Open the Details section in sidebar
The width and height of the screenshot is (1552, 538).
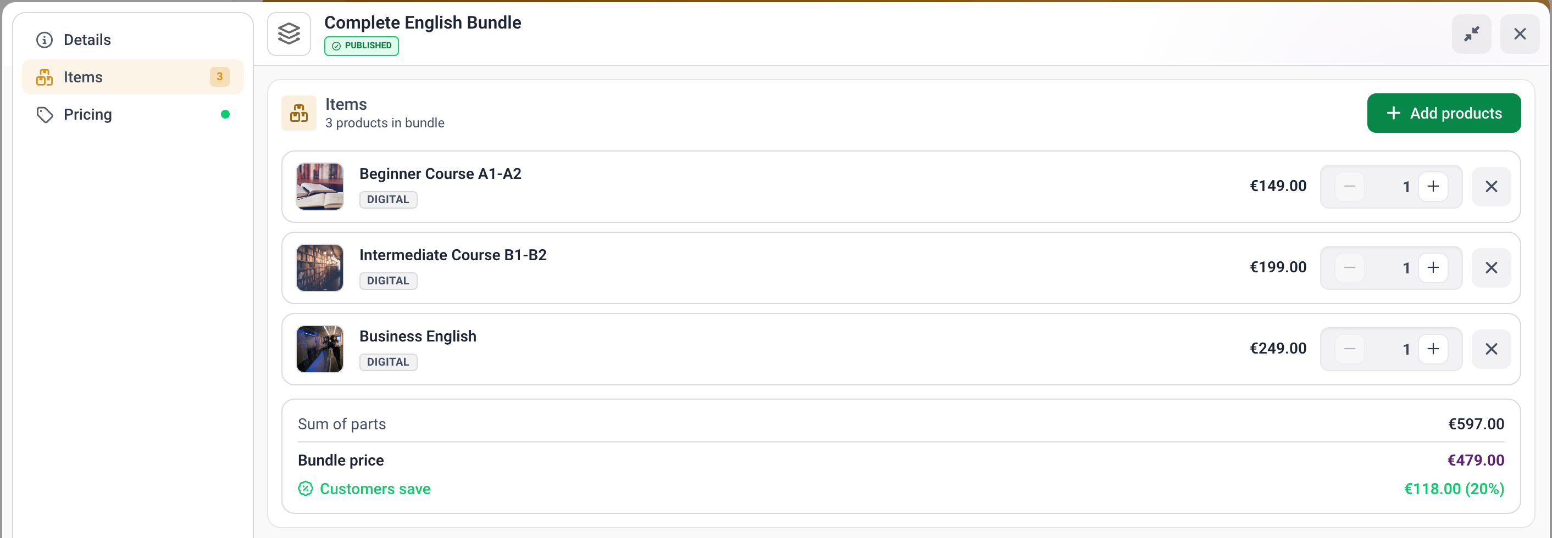[132, 40]
